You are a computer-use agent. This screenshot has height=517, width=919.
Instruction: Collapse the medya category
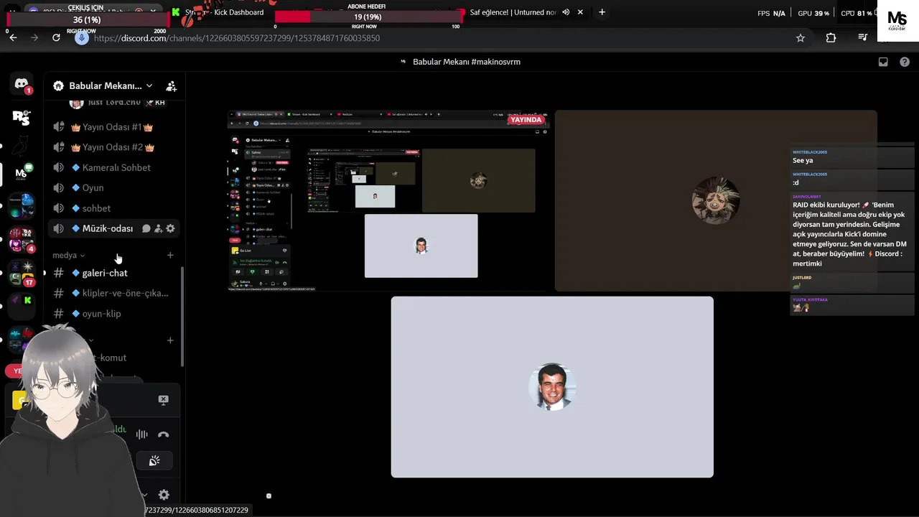(x=69, y=256)
